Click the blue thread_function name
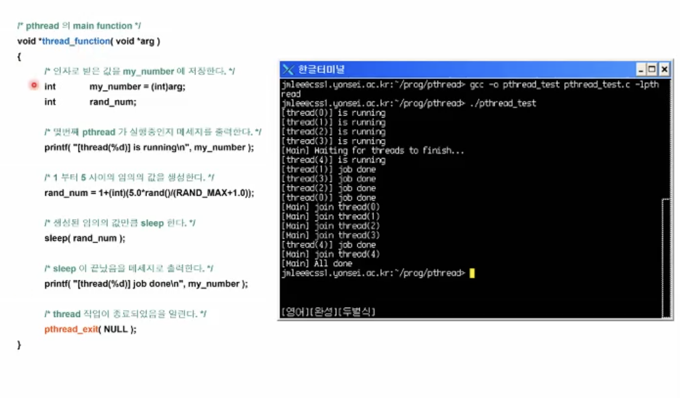Screen dimensions: 680x398 point(76,41)
